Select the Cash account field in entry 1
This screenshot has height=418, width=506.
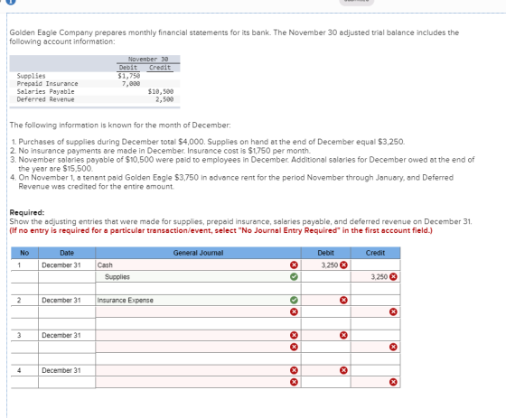click(x=198, y=265)
